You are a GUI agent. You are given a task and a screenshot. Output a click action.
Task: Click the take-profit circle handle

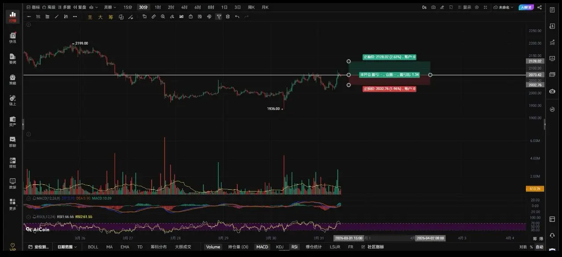(x=349, y=61)
